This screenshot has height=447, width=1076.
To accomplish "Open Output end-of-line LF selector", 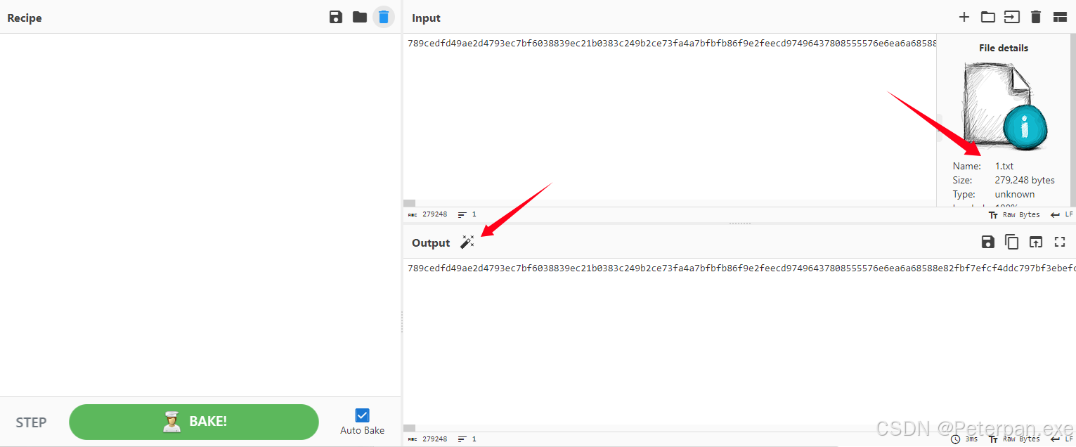I will tap(1062, 439).
